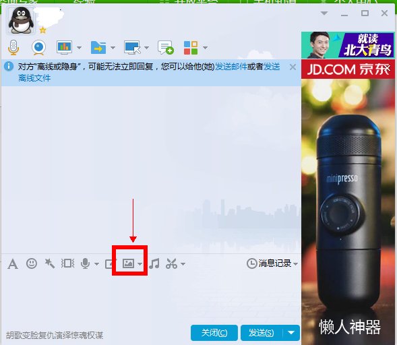Click the message input area
Image resolution: width=397 pixels, height=345 pixels.
coord(151,299)
